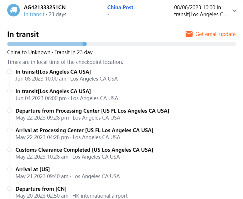Select Arrival at Processing Center checkpoint marker
243x199 pixels.
[x=9, y=130]
